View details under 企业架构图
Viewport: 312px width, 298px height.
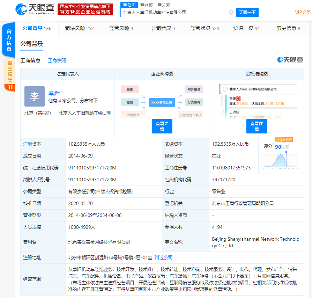click(x=162, y=126)
